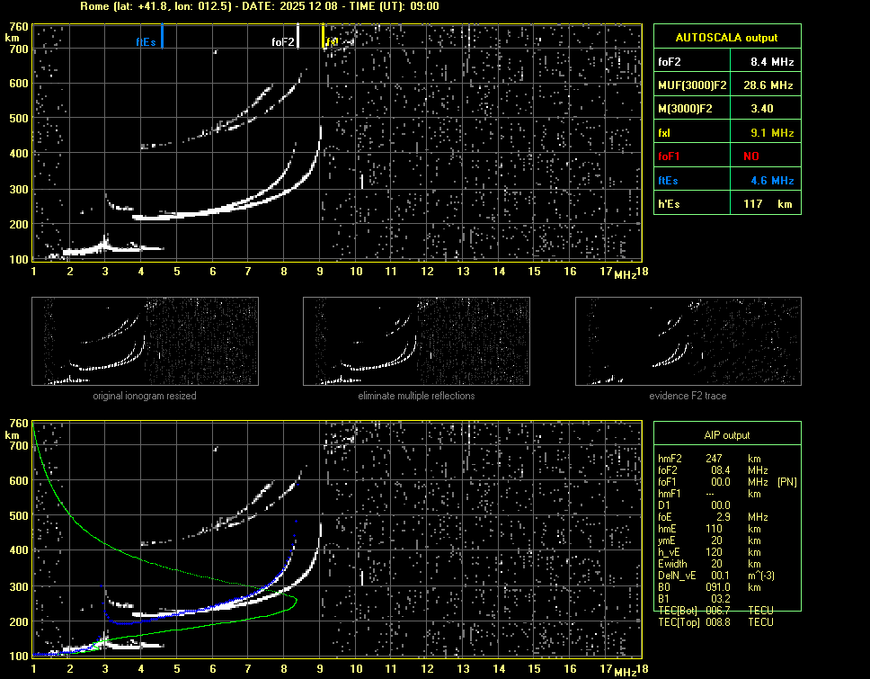Screen dimensions: 870x679
Task: Open the evidence F2 trace thumbnail
Action: (688, 342)
